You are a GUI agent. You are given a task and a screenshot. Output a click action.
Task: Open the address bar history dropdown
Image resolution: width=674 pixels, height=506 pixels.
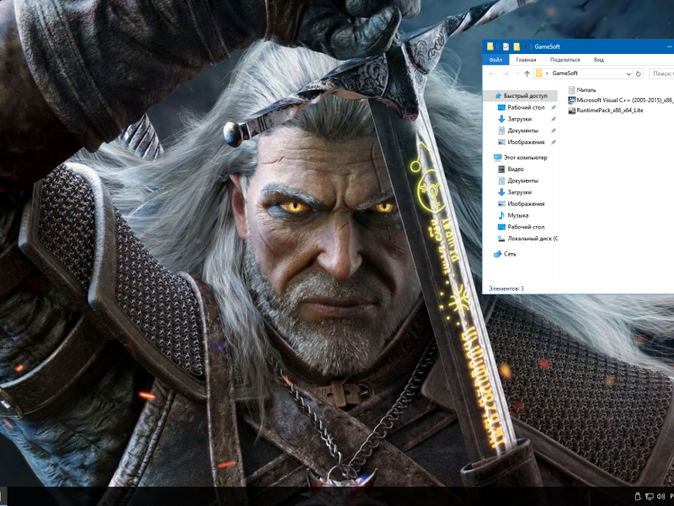pos(629,74)
